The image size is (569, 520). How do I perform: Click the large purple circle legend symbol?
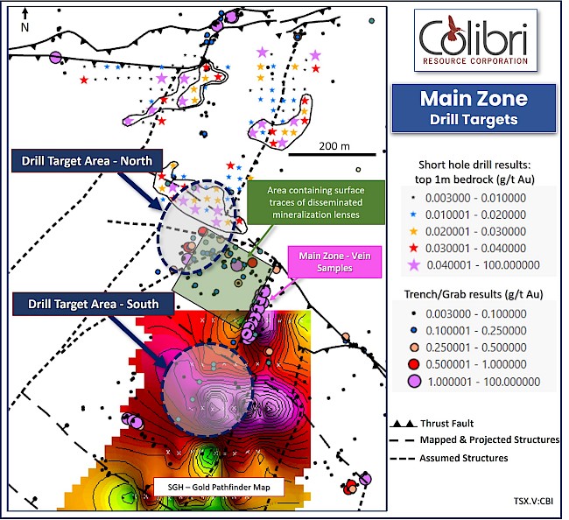point(414,382)
